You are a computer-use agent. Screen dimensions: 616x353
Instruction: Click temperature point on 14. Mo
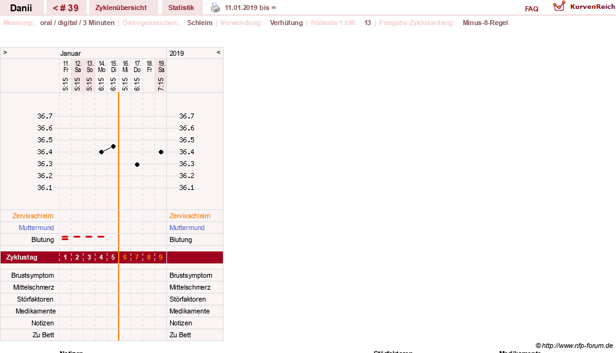point(101,152)
